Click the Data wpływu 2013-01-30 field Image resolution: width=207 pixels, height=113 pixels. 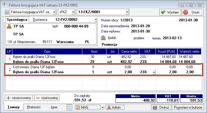[x=140, y=31]
